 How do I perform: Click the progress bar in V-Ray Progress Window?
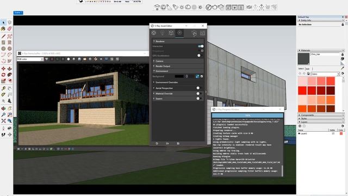(247, 115)
